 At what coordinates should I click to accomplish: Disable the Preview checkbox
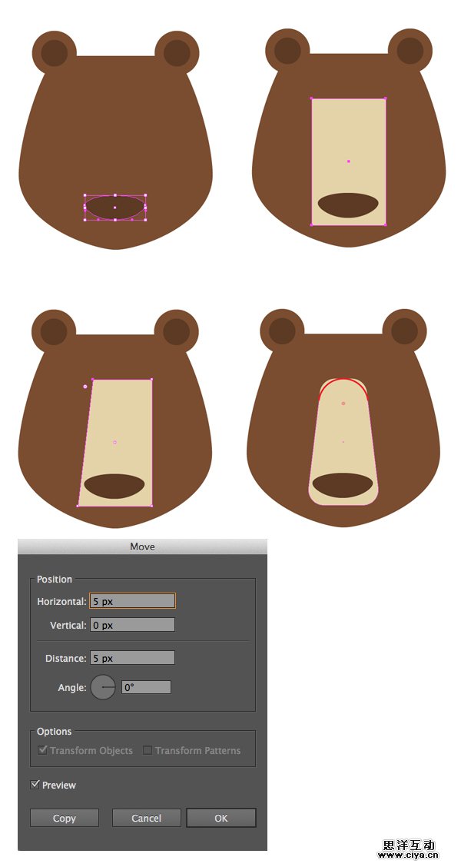point(35,785)
